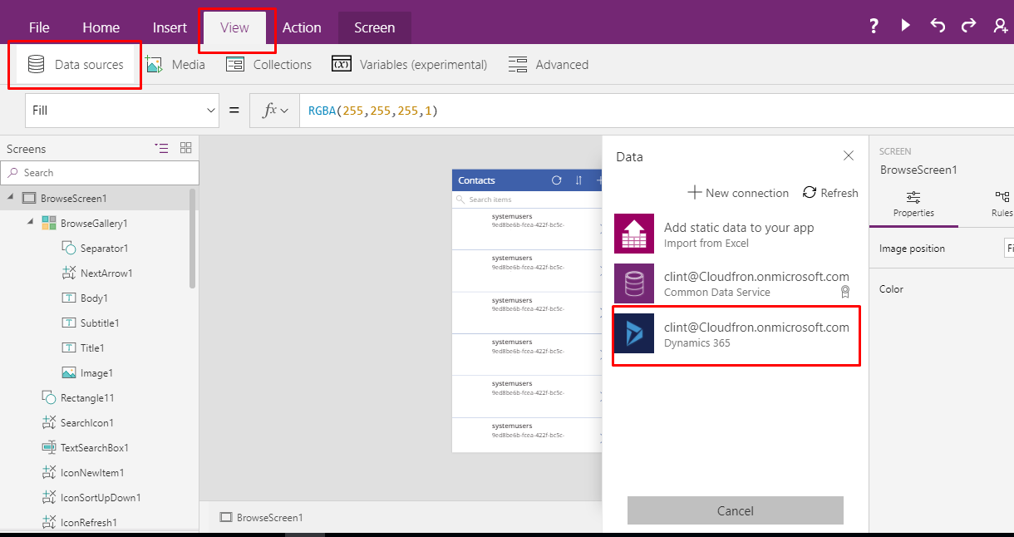Select Title1 in the tree

(x=92, y=348)
